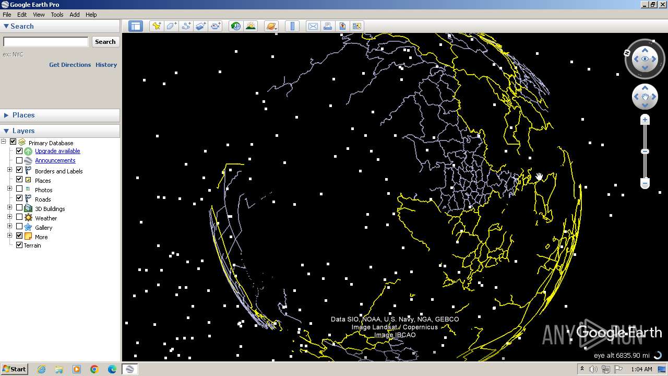Open the ruler measuring tool
Viewport: 668px width, 376px height.
click(292, 26)
